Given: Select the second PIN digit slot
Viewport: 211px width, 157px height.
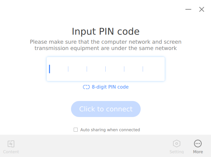Looking at the screenshot, I should (x=77, y=69).
